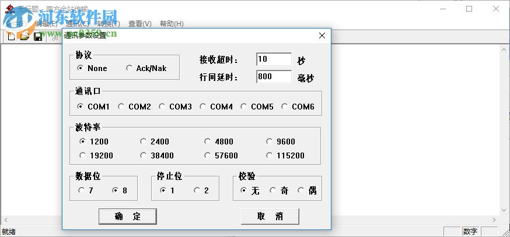The image size is (510, 237).
Task: Click vertical scrollbar down arrow
Action: click(x=504, y=210)
